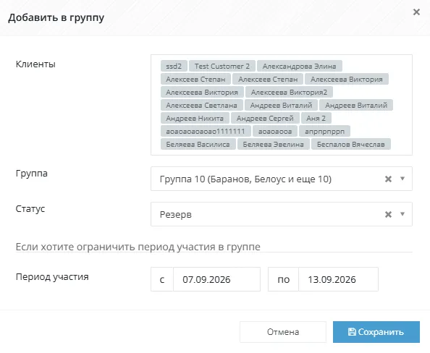Select the Аня 2 client tag
Viewport: 430px width, 353px height.
coord(316,118)
